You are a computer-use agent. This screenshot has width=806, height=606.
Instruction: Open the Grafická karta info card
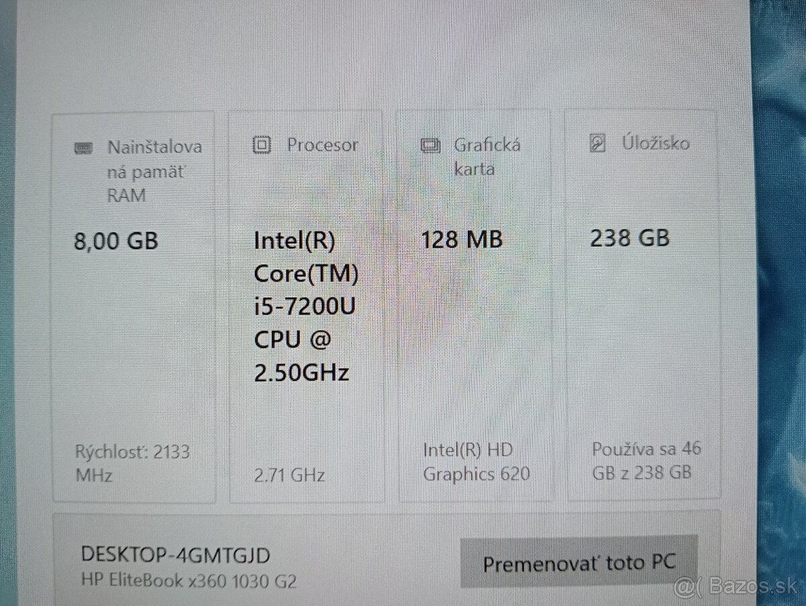click(x=475, y=307)
